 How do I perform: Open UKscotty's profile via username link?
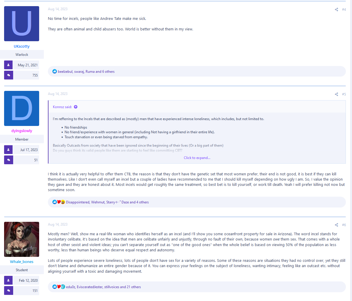click(x=22, y=46)
